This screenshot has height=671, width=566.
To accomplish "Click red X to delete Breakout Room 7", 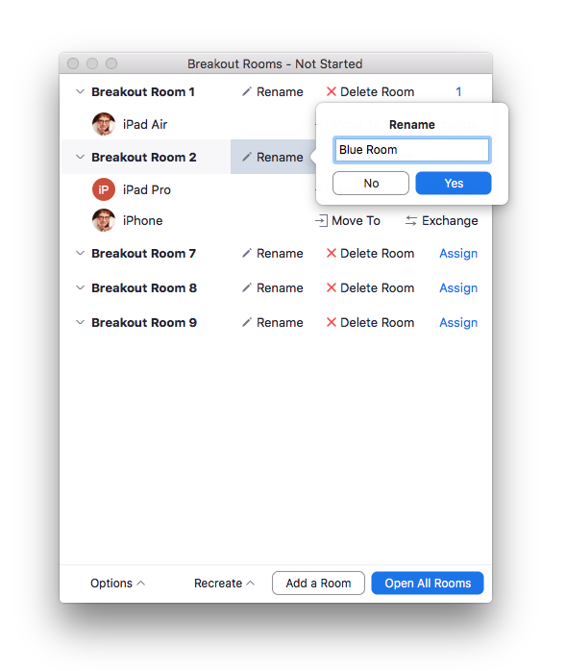I will [332, 253].
